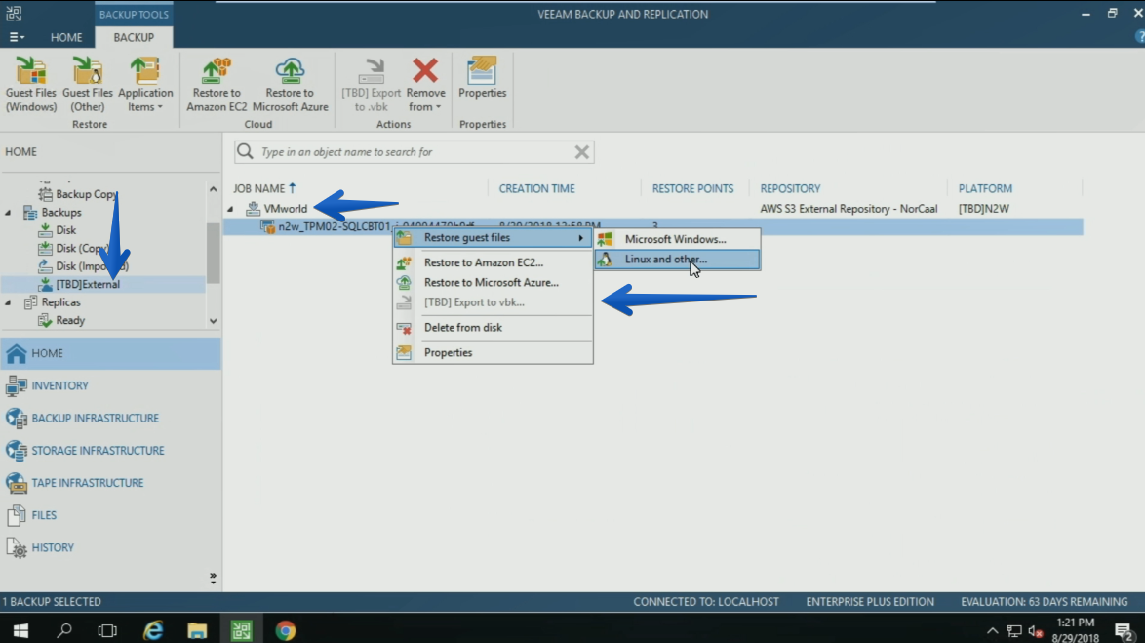The height and width of the screenshot is (643, 1145).
Task: Click AWS S3 External Repository - NorCaal cell
Action: pos(849,208)
